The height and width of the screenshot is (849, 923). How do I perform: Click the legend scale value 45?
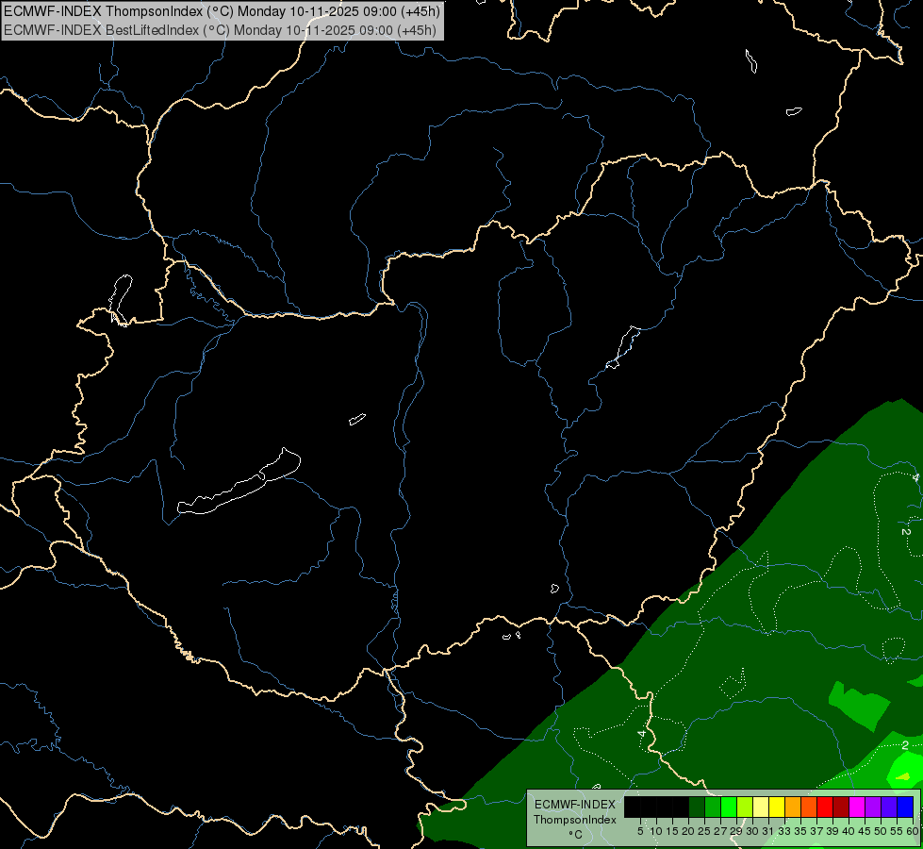pyautogui.click(x=865, y=831)
